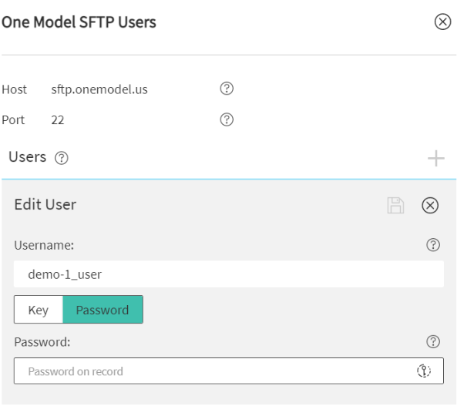Close the One Model SFTP Users dialog
This screenshot has width=457, height=406.
coord(442,22)
